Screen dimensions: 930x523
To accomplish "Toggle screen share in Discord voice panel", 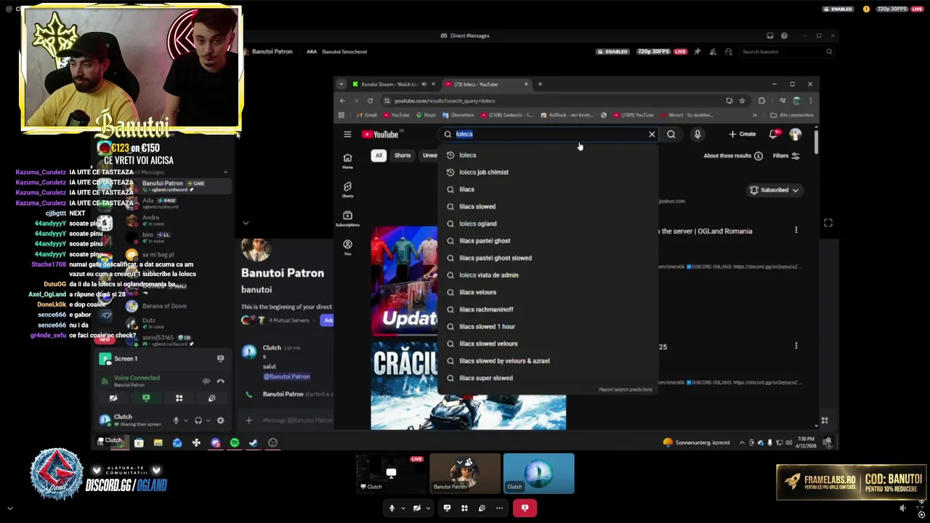I will (x=146, y=398).
